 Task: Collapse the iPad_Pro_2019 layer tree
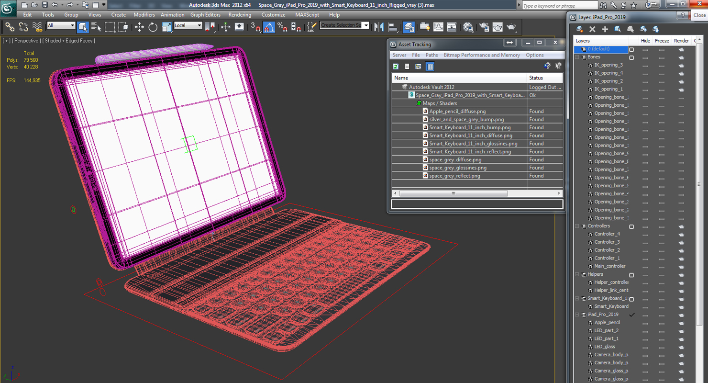[x=577, y=315]
